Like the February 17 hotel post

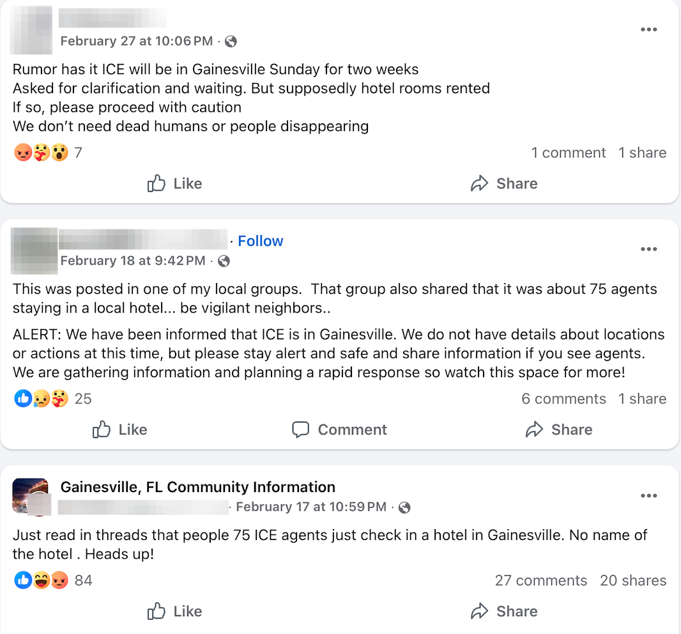[x=174, y=612]
